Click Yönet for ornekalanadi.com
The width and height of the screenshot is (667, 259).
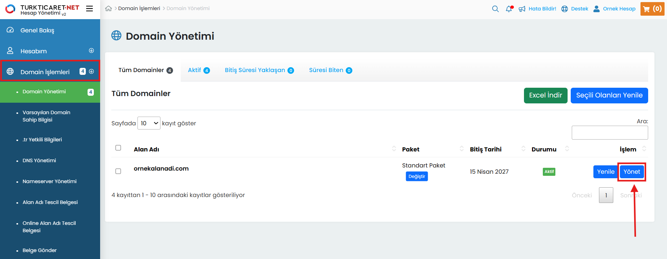click(x=631, y=172)
